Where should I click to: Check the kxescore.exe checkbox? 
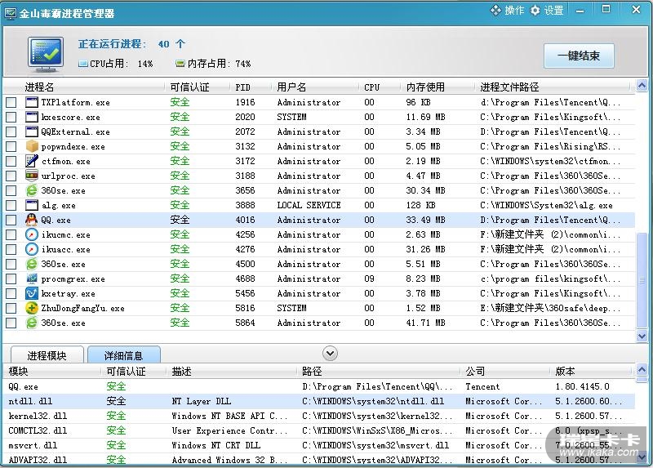click(x=11, y=117)
